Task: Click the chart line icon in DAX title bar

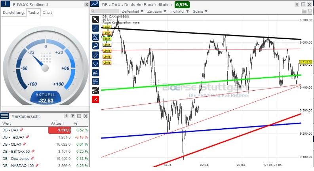Action: pyautogui.click(x=95, y=4)
